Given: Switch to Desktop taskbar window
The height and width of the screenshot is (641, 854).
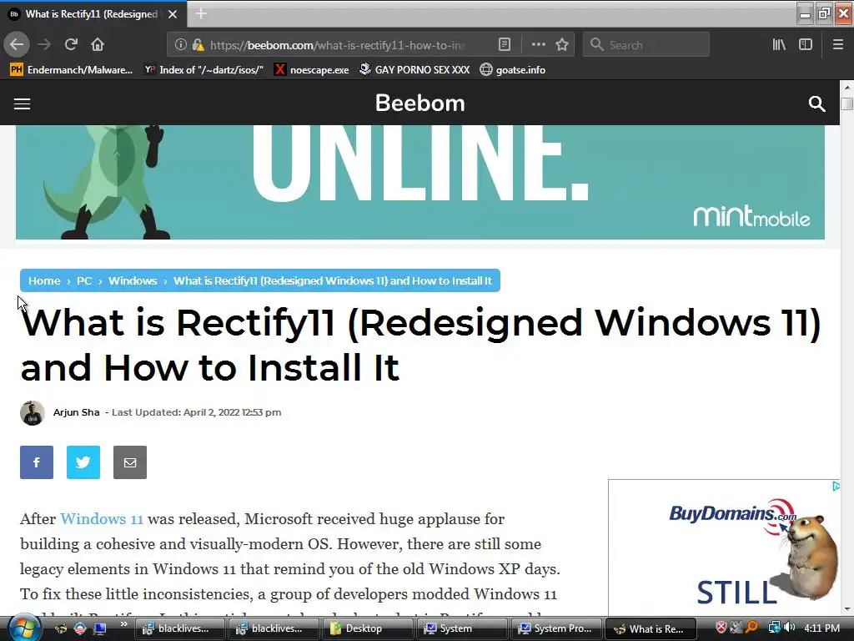Looking at the screenshot, I should 369,628.
